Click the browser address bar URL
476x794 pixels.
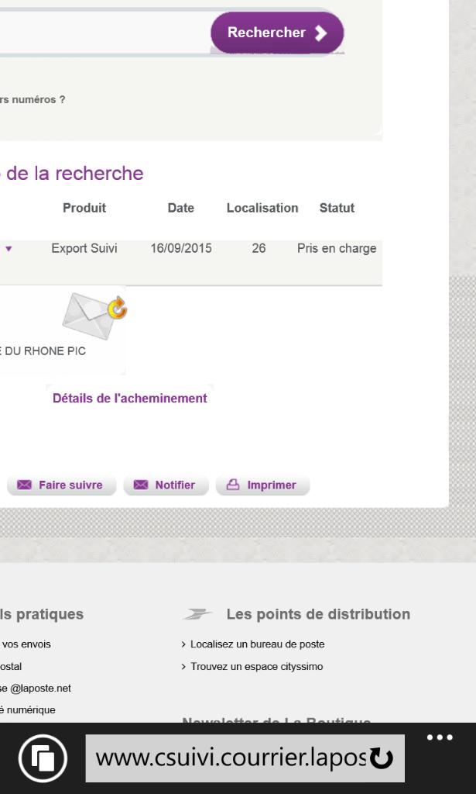pyautogui.click(x=231, y=758)
